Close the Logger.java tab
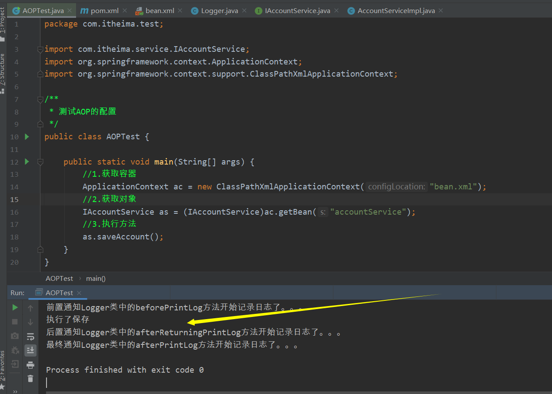Screen dimensions: 552x394 coord(244,11)
